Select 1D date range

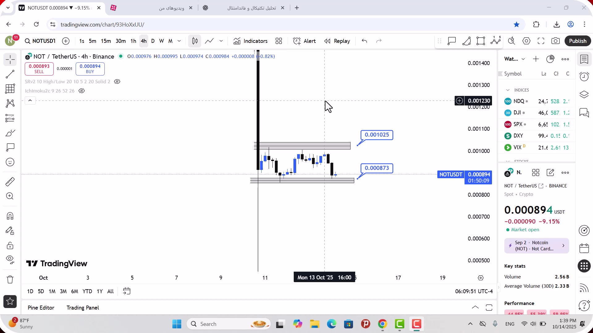coord(30,291)
